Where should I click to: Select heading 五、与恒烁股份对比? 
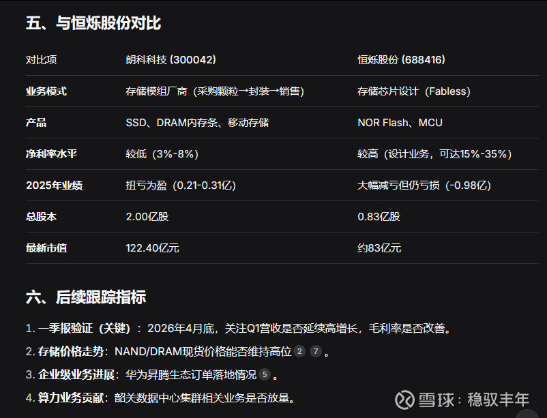click(x=93, y=23)
